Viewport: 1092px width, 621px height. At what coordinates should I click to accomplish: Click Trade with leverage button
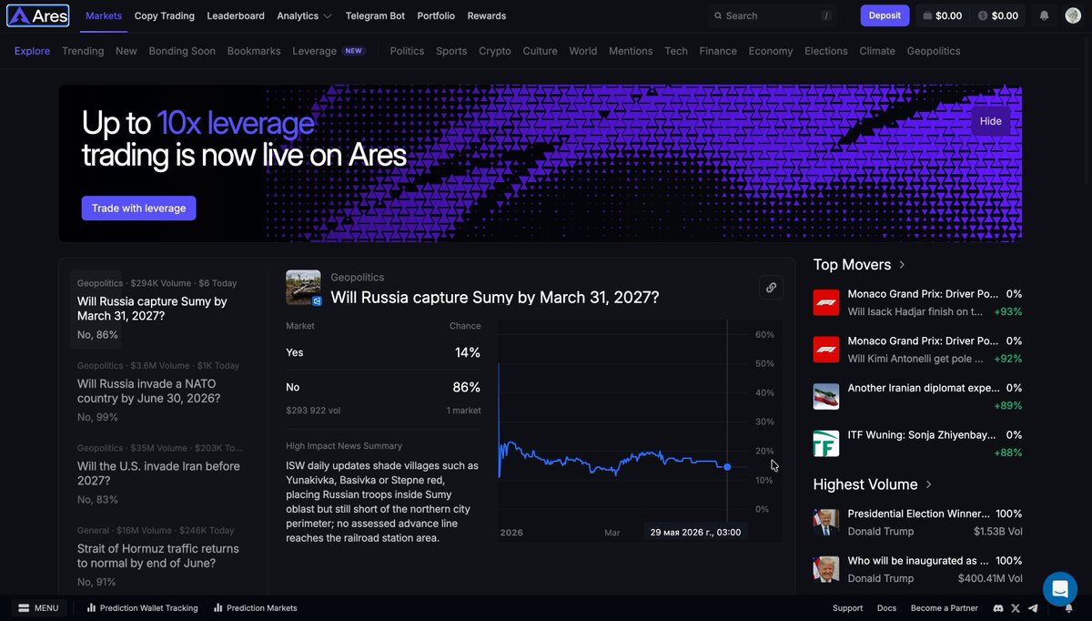click(138, 209)
